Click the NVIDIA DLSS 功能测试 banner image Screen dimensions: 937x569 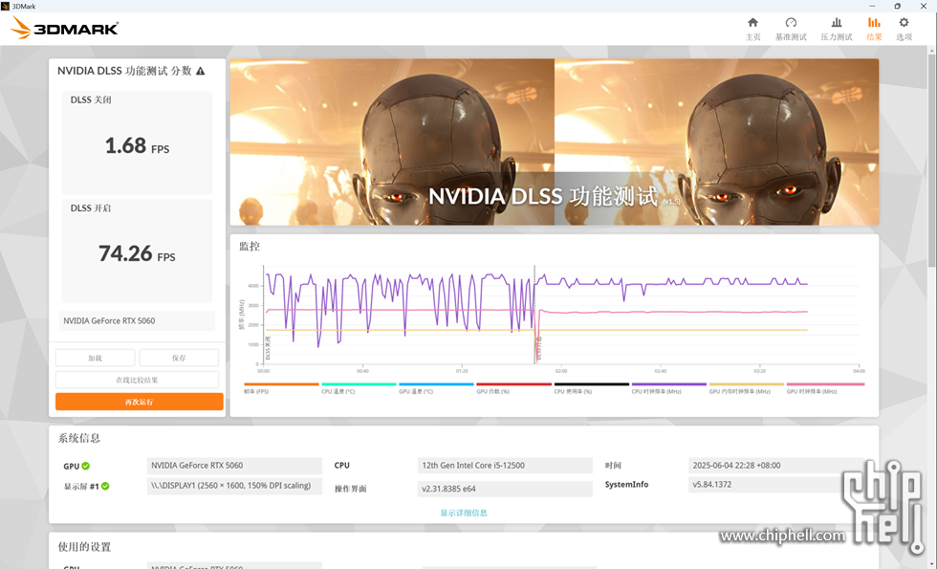554,142
